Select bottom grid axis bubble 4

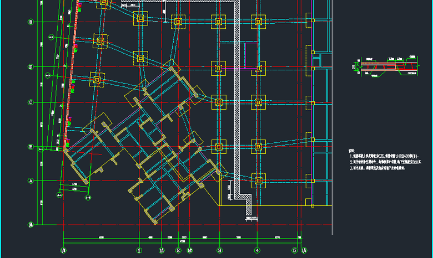click(257, 250)
